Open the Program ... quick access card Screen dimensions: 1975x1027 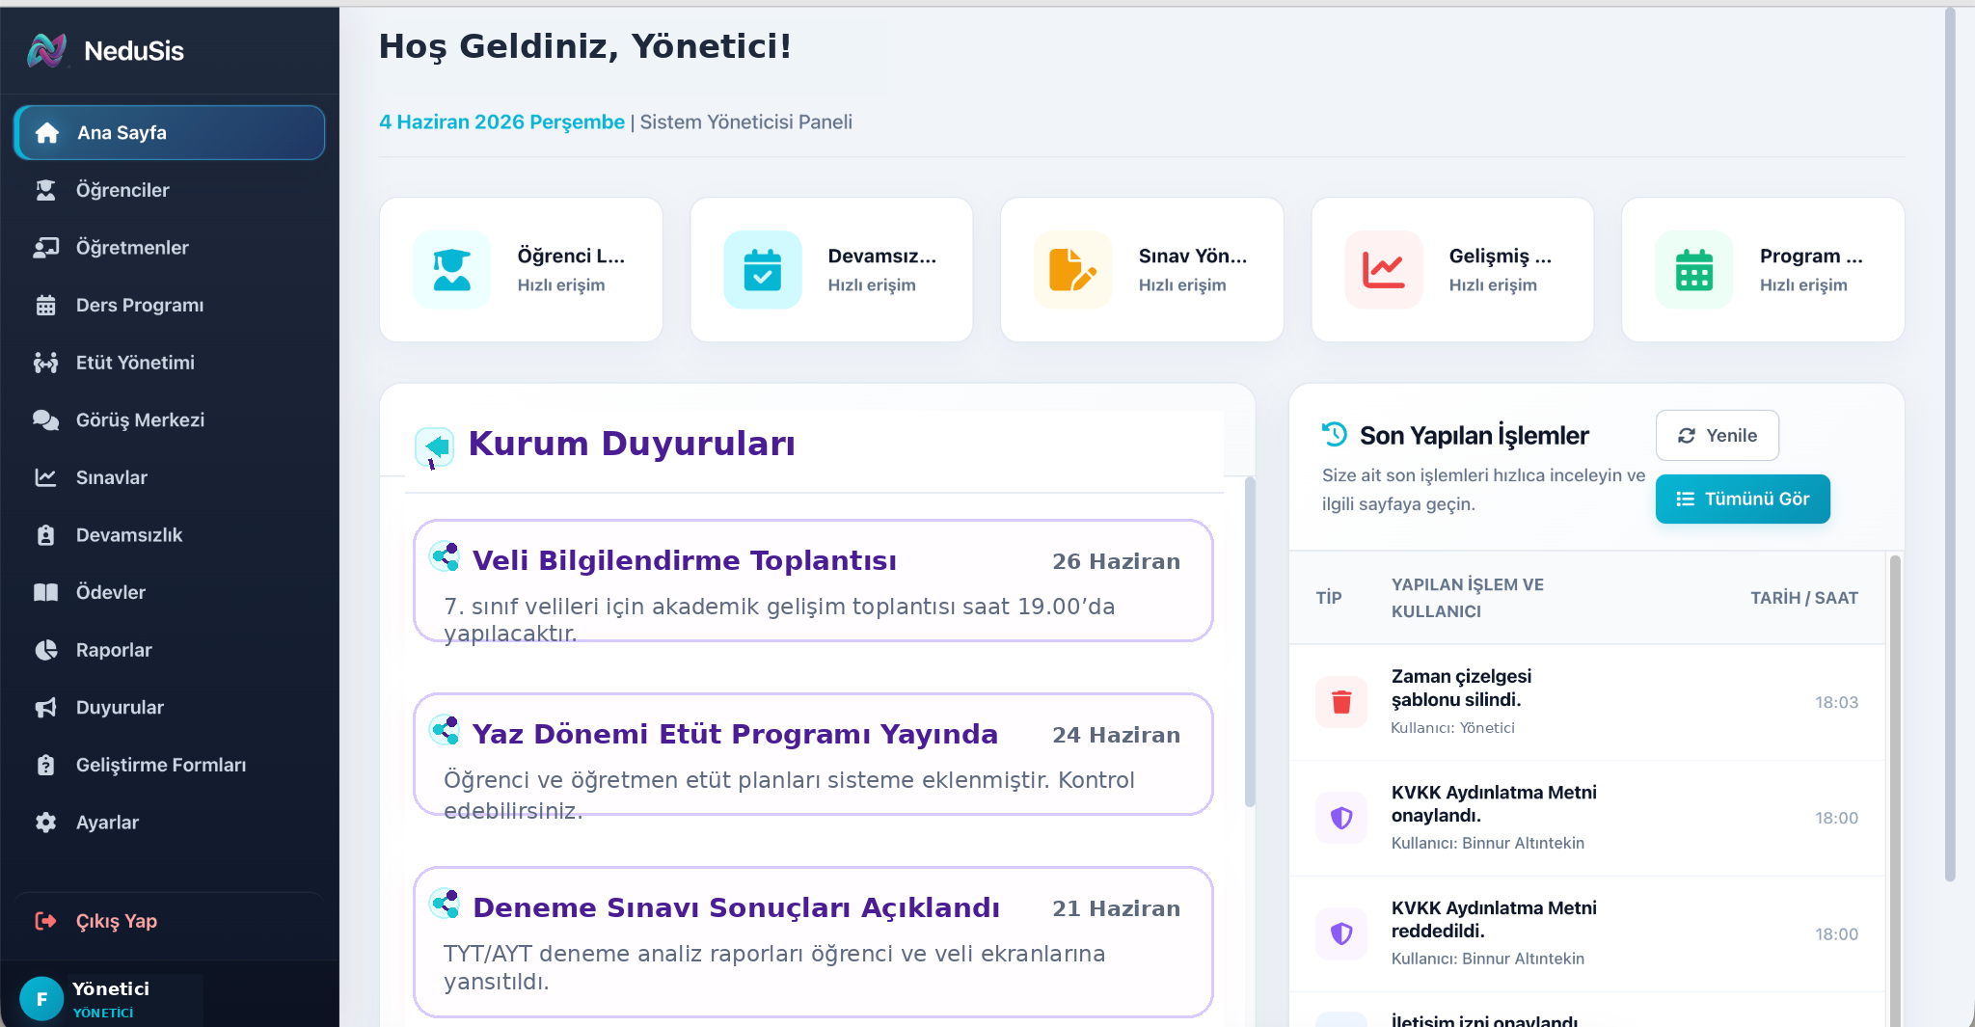click(1763, 270)
